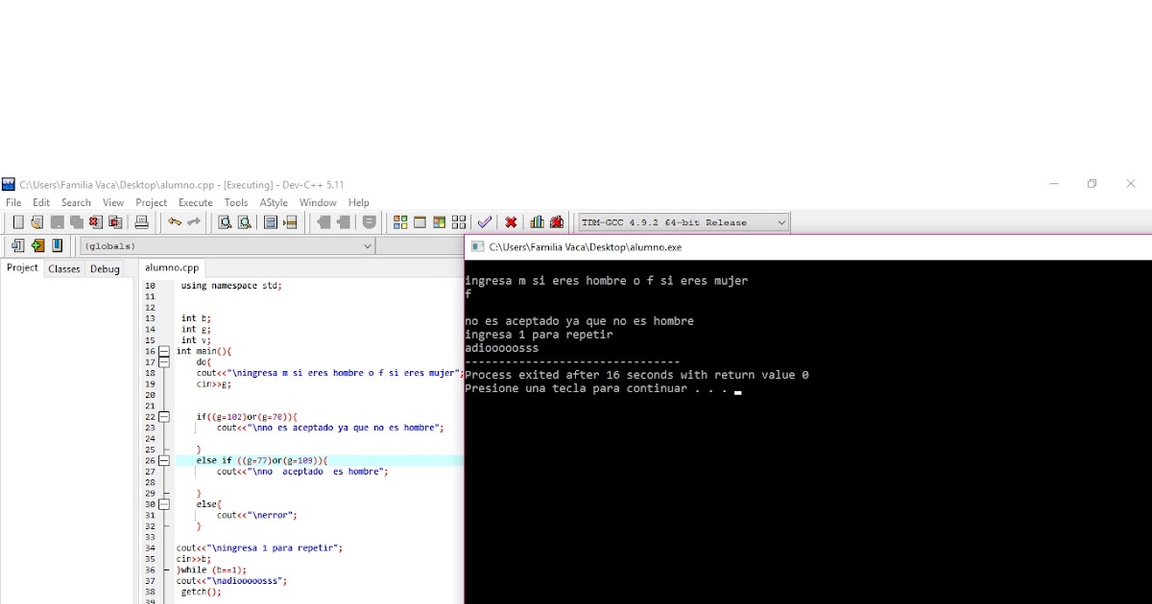Click the Delete Profiling Information icon
This screenshot has width=1152, height=604.
click(x=557, y=221)
